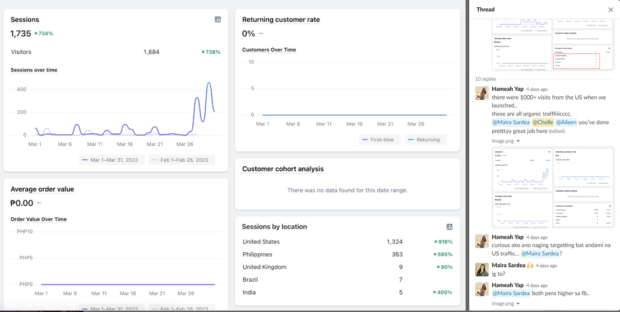Click the @Aileen mention in thread
Viewport: 620px width, 312px height.
click(566, 122)
